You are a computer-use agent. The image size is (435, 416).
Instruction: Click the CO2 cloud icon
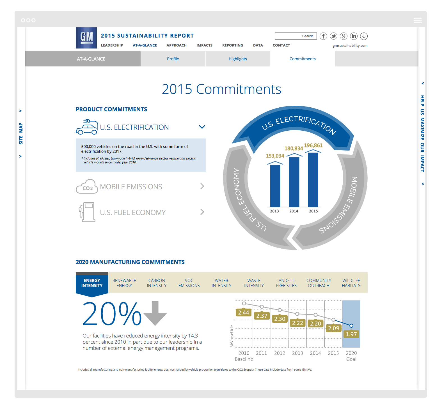click(x=87, y=187)
